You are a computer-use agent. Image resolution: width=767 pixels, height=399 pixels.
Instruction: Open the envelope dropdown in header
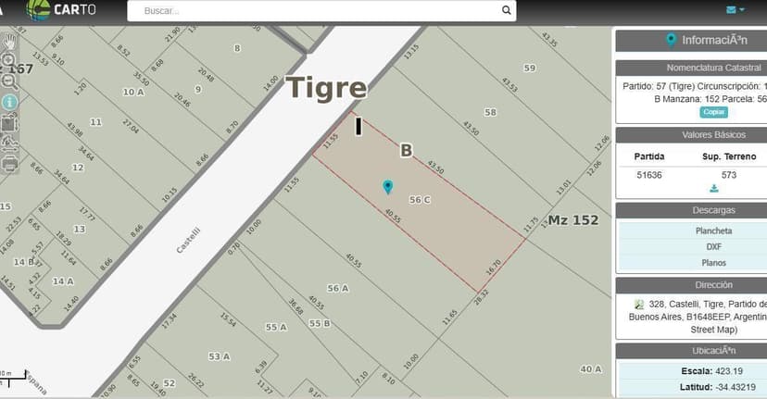[736, 10]
